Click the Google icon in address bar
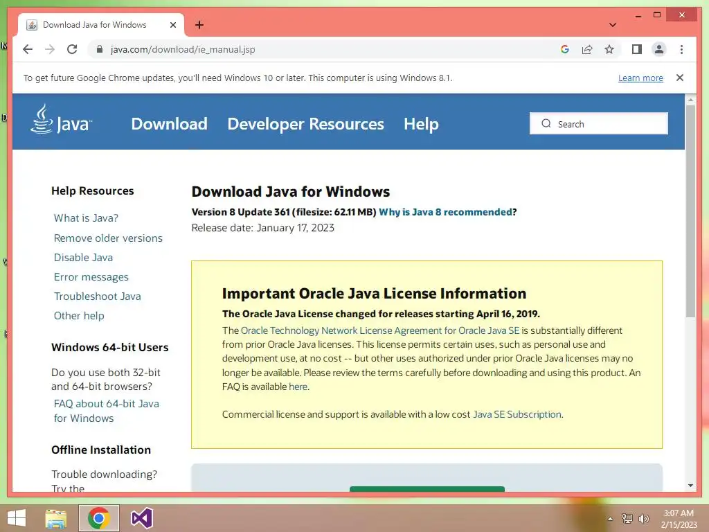Image resolution: width=709 pixels, height=532 pixels. pos(565,49)
